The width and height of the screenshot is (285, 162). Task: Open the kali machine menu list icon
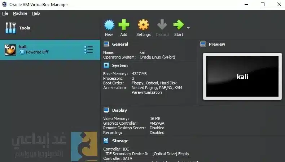pyautogui.click(x=88, y=50)
